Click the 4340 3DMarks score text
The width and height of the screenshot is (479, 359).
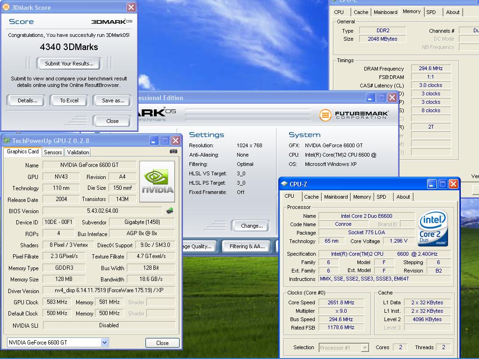[69, 47]
